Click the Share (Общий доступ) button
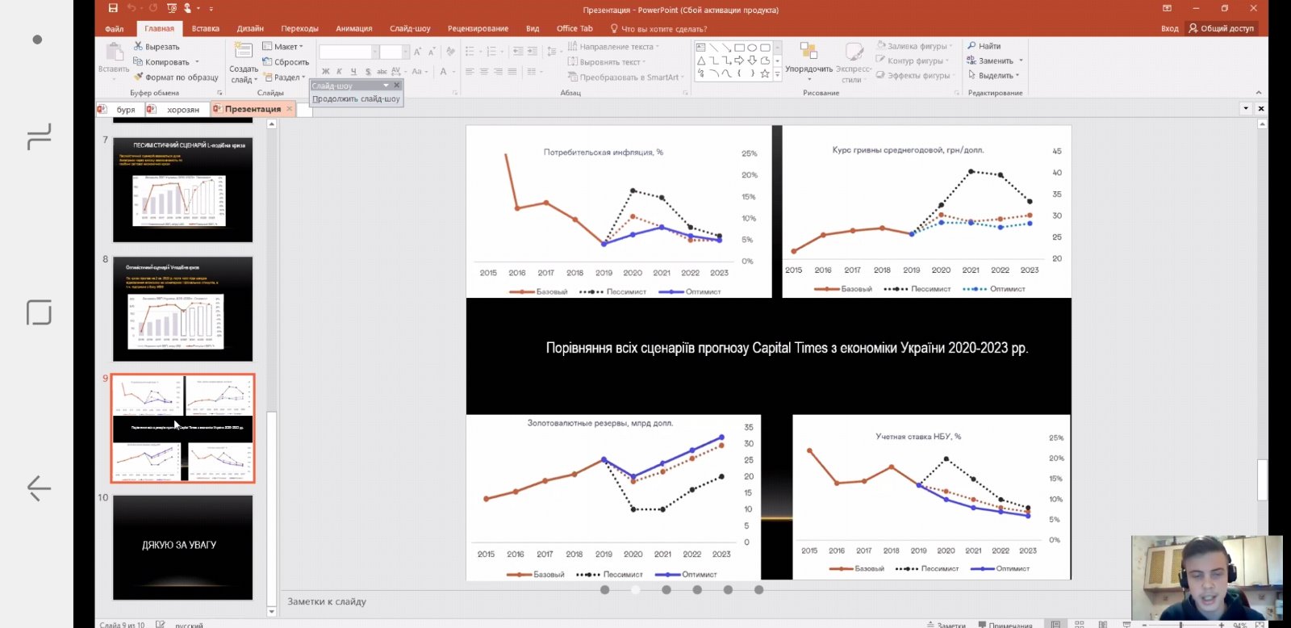 pyautogui.click(x=1221, y=28)
